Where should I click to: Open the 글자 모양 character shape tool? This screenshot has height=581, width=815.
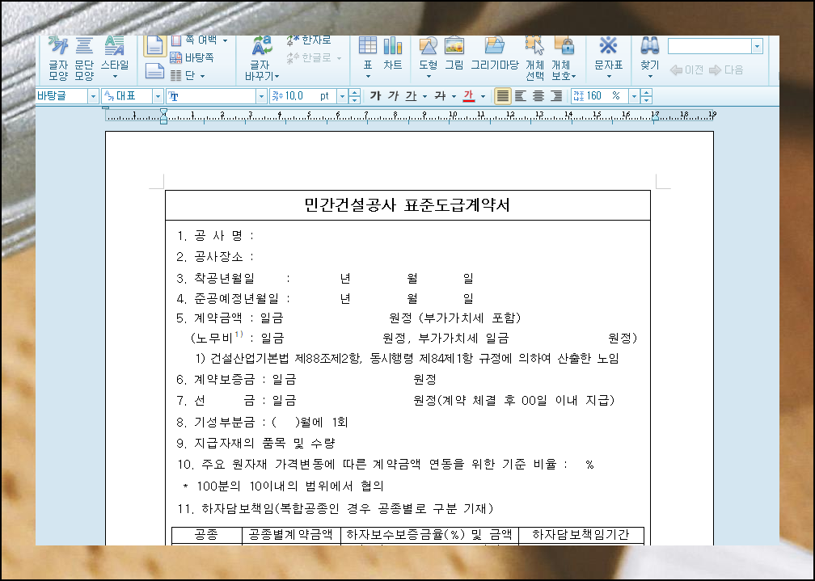tap(58, 59)
